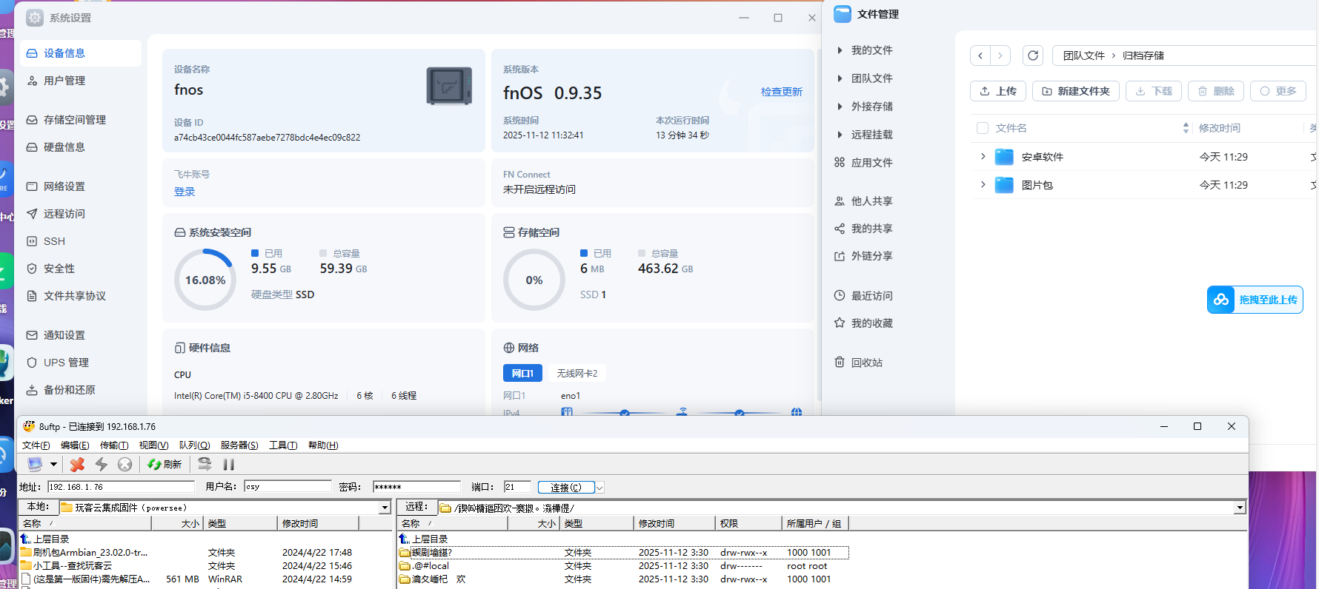Image resolution: width=1319 pixels, height=589 pixels.
Task: Expand 外接存储 in file manager sidebar
Action: [x=840, y=107]
